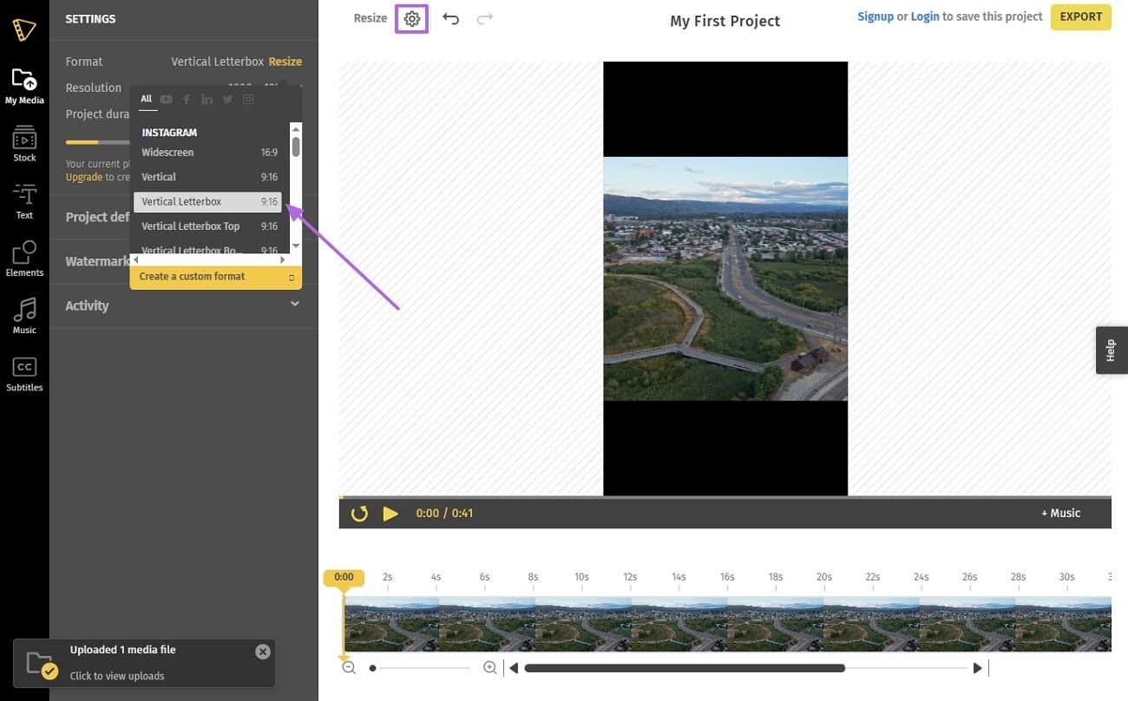Click the yellow Resize link in settings
Image resolution: width=1128 pixels, height=701 pixels.
point(285,62)
